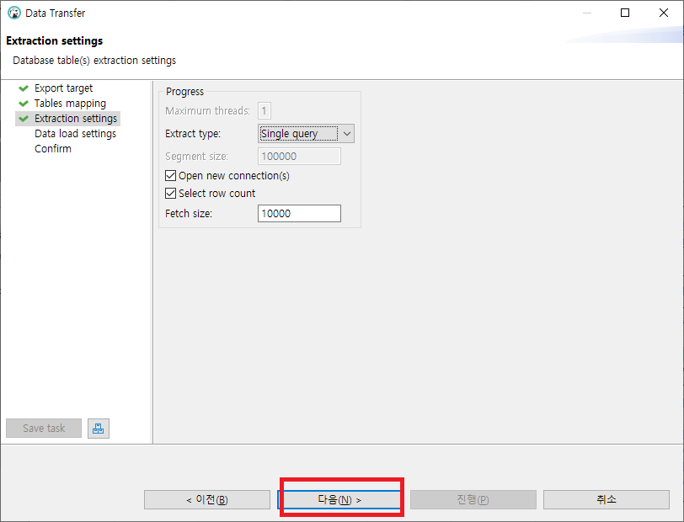Click the green checkmark beside Export target
This screenshot has width=684, height=522.
click(x=24, y=88)
